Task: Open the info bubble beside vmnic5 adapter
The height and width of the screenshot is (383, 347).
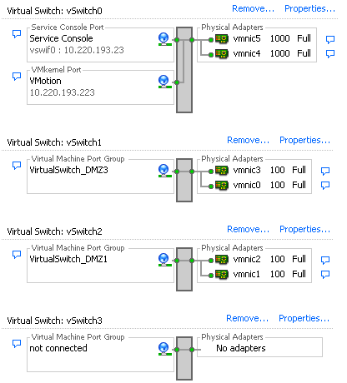Action: point(330,40)
